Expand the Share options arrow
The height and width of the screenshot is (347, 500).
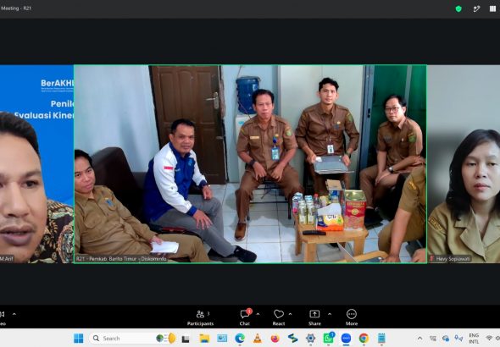[x=330, y=314]
